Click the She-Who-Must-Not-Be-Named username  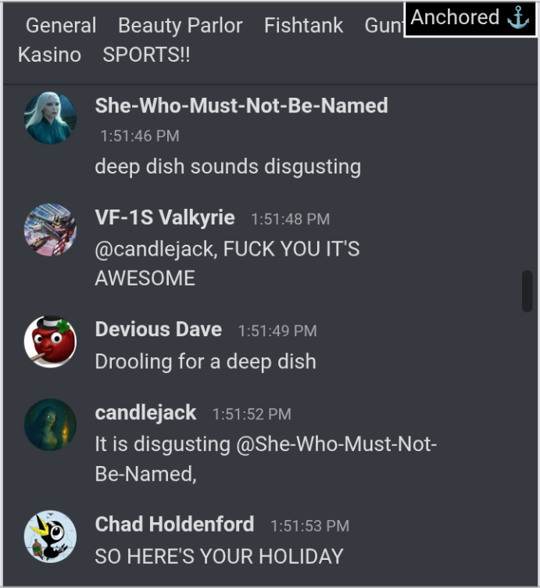click(x=241, y=106)
